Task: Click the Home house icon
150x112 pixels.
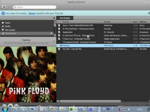Action: (x=3, y=23)
